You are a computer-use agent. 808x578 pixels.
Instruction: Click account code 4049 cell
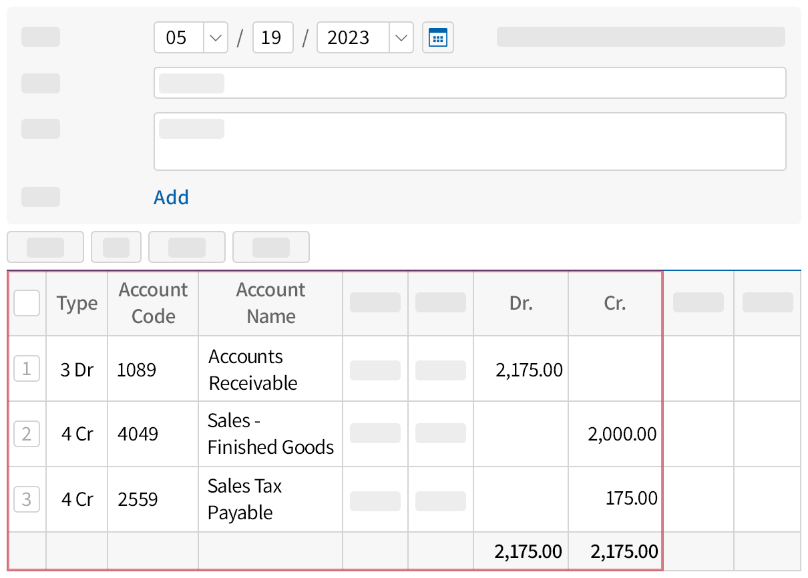(x=138, y=435)
